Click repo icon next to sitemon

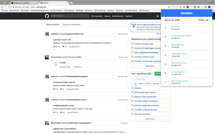(132, 88)
